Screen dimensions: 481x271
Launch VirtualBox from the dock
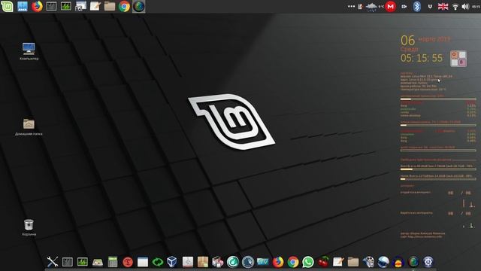coord(172,262)
